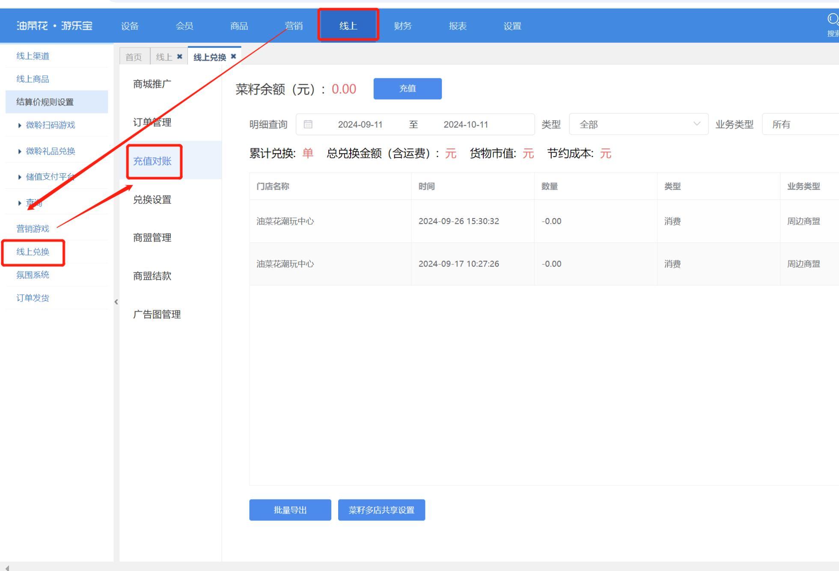Expand the 储值支付平台 tree item
Screen dimensions: 839x571
pyautogui.click(x=20, y=177)
